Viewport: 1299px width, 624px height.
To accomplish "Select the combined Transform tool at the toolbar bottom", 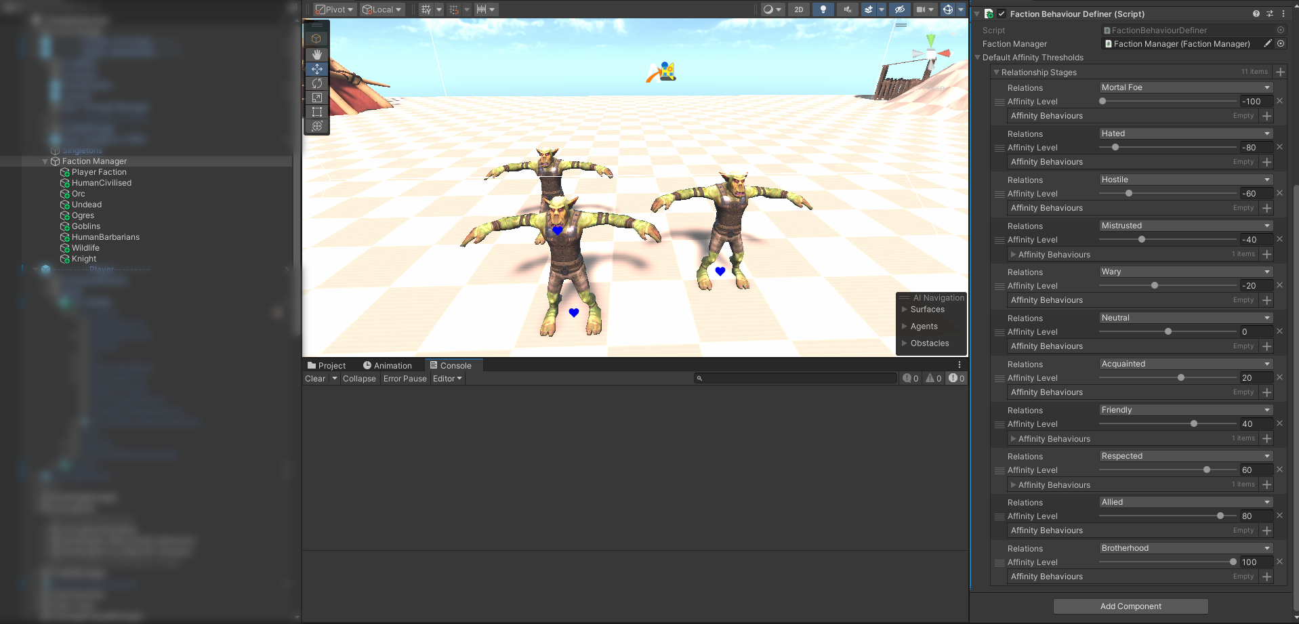I will tap(316, 127).
